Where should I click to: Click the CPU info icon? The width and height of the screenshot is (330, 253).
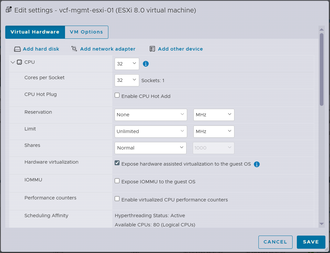coord(146,64)
